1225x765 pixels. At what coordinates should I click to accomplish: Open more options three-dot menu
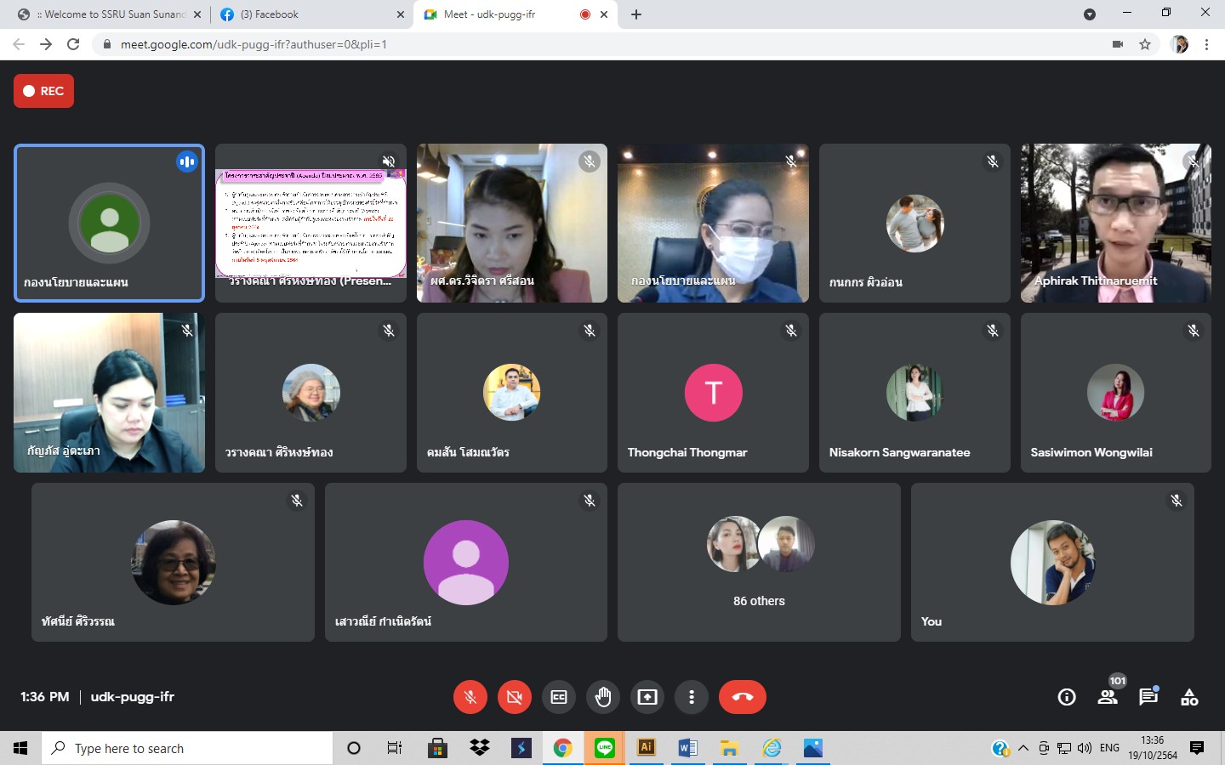click(692, 697)
